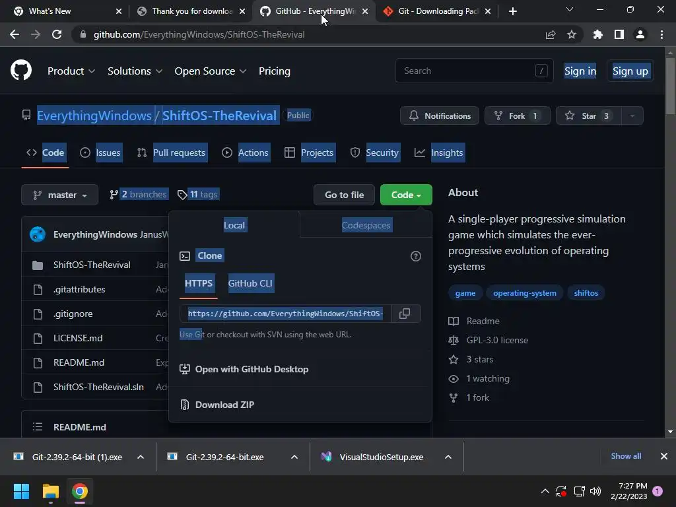The width and height of the screenshot is (676, 507).
Task: Share this page using share icon
Action: tap(551, 34)
